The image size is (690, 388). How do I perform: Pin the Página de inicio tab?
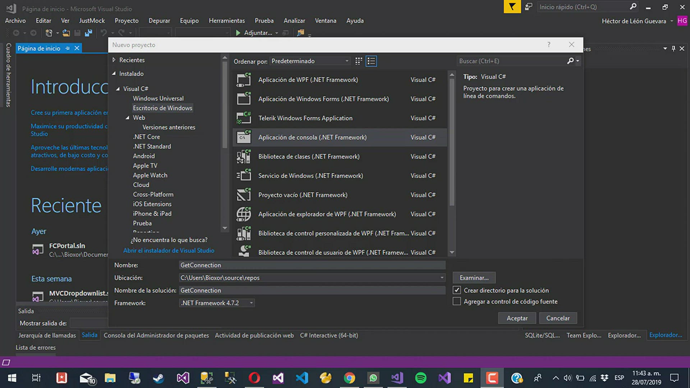pyautogui.click(x=68, y=48)
